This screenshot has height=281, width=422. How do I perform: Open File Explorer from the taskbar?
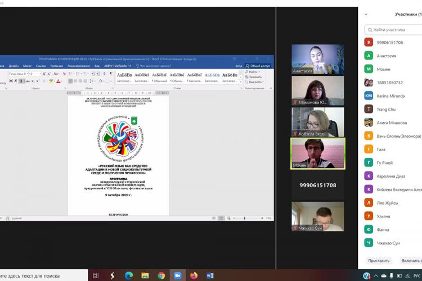[145, 275]
